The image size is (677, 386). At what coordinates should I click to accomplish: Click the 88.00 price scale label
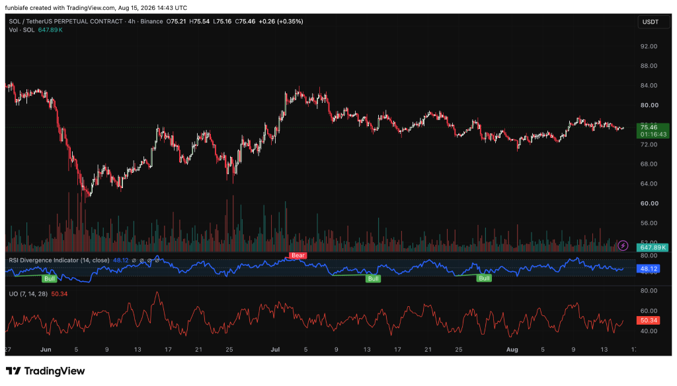point(649,66)
